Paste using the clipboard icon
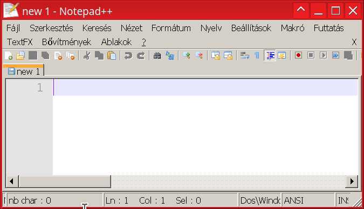Screen dimensions: 364x209 pyautogui.click(x=112, y=56)
